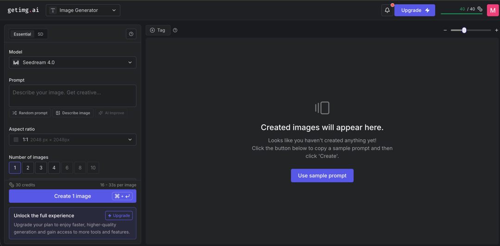Image resolution: width=500 pixels, height=246 pixels.
Task: Click the zoom in plus icon
Action: pyautogui.click(x=496, y=30)
